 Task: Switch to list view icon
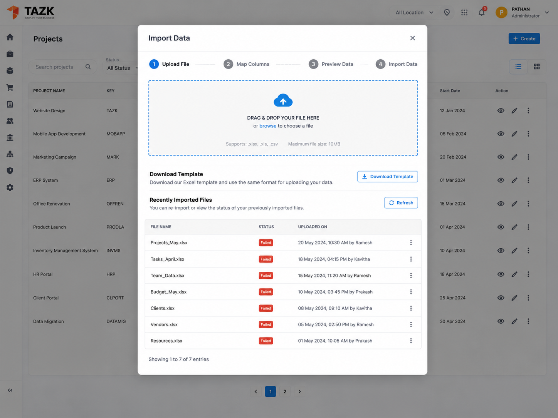pos(518,67)
